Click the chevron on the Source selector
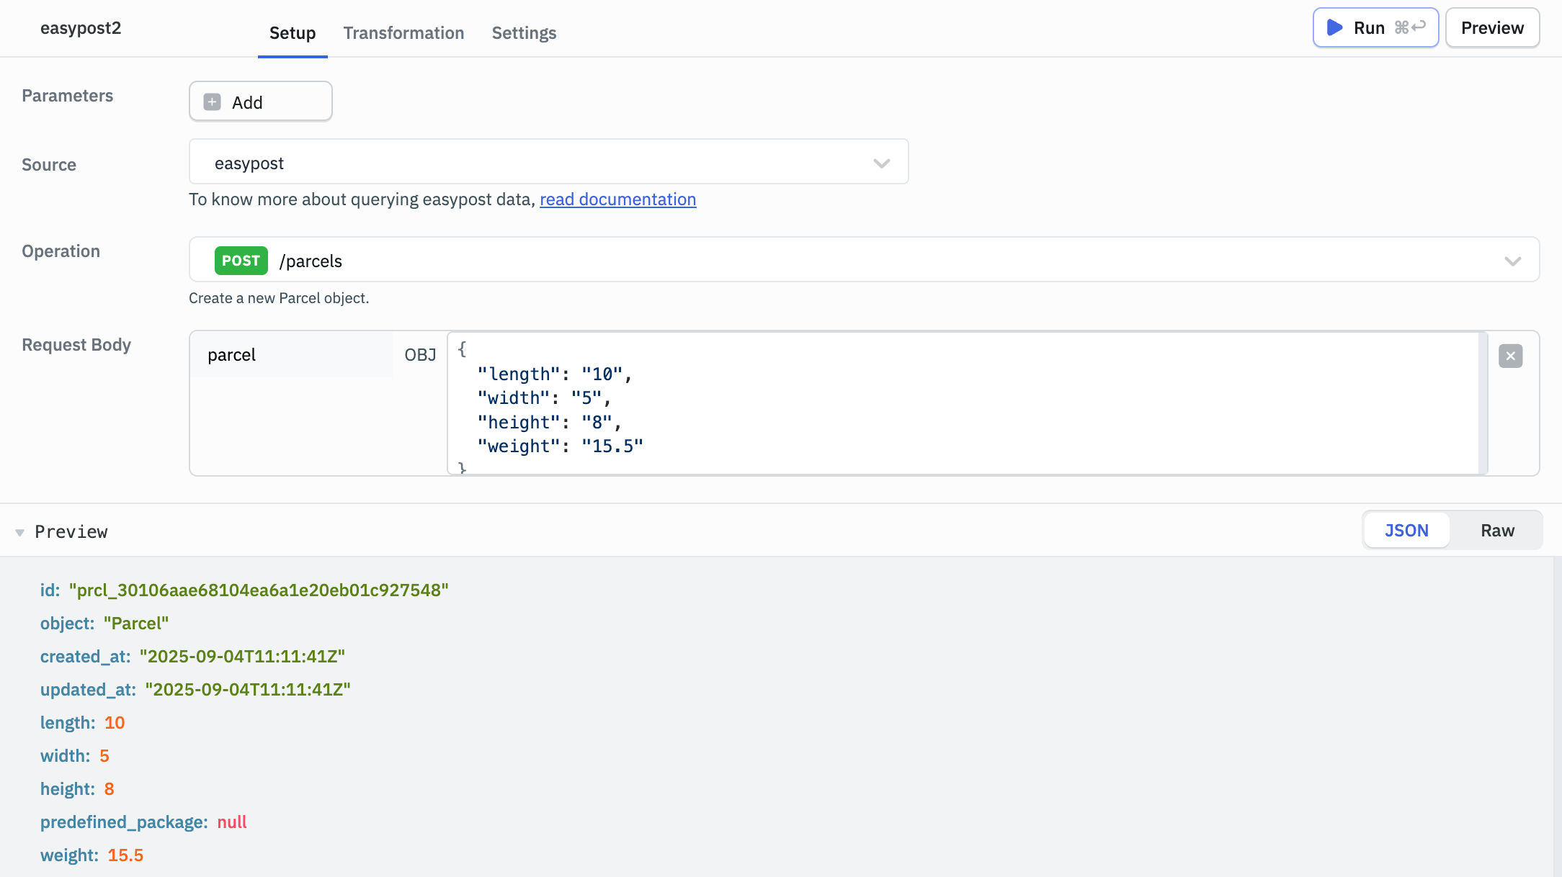 [881, 163]
